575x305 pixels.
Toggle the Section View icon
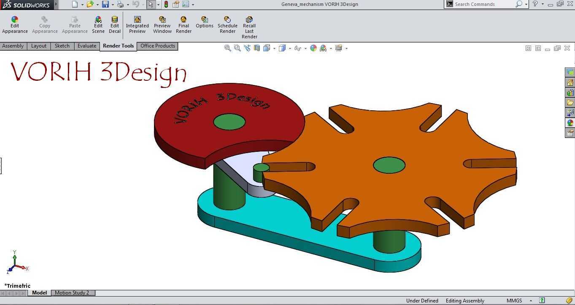pos(257,48)
